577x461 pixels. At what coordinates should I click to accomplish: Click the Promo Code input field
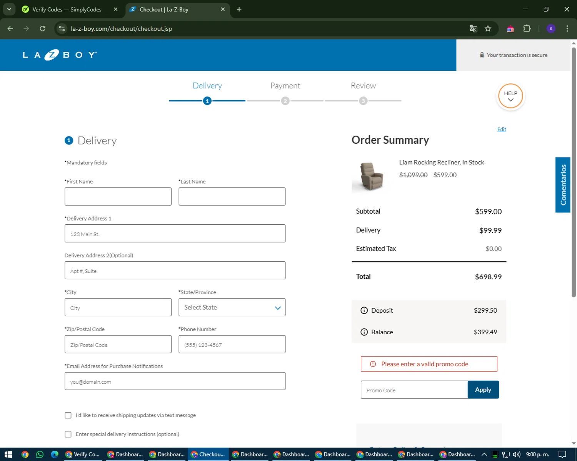(x=414, y=390)
